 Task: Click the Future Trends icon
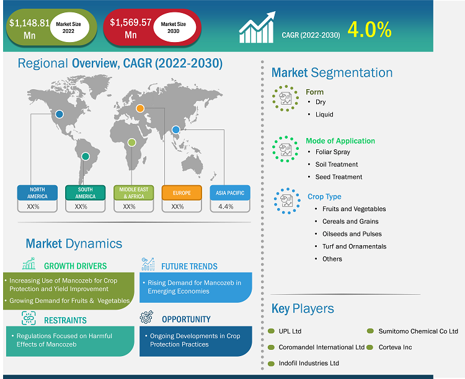pyautogui.click(x=148, y=264)
